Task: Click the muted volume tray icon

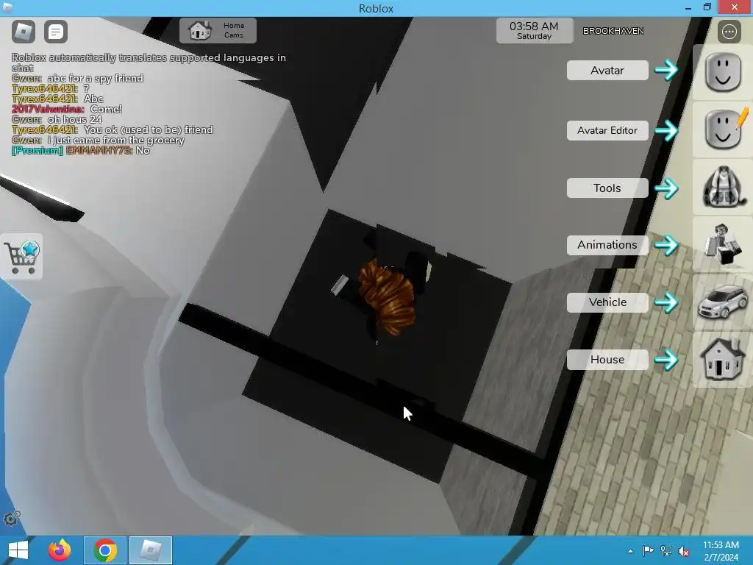Action: click(684, 551)
